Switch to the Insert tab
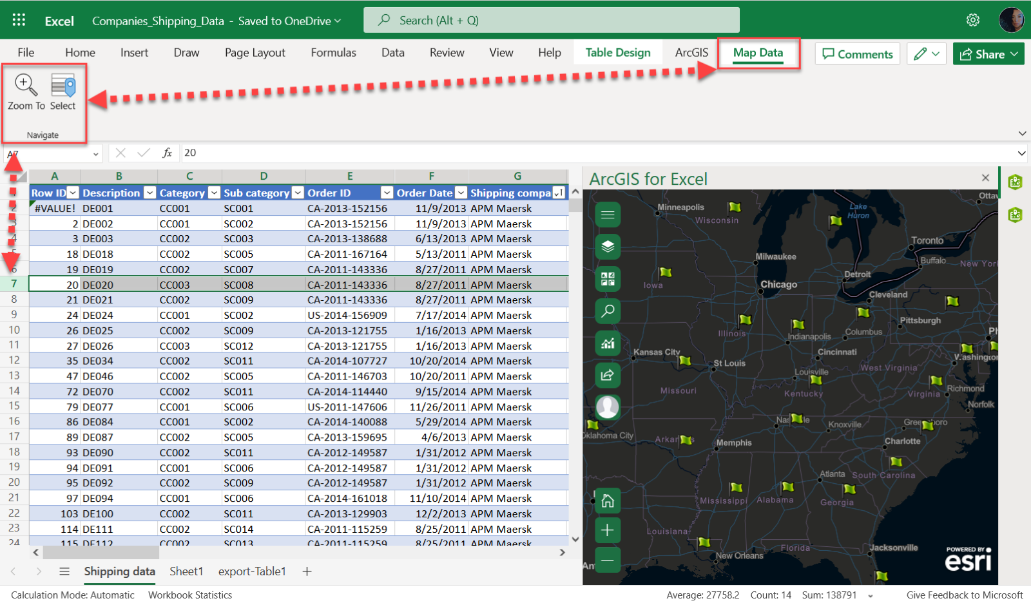This screenshot has height=603, width=1031. coord(134,53)
